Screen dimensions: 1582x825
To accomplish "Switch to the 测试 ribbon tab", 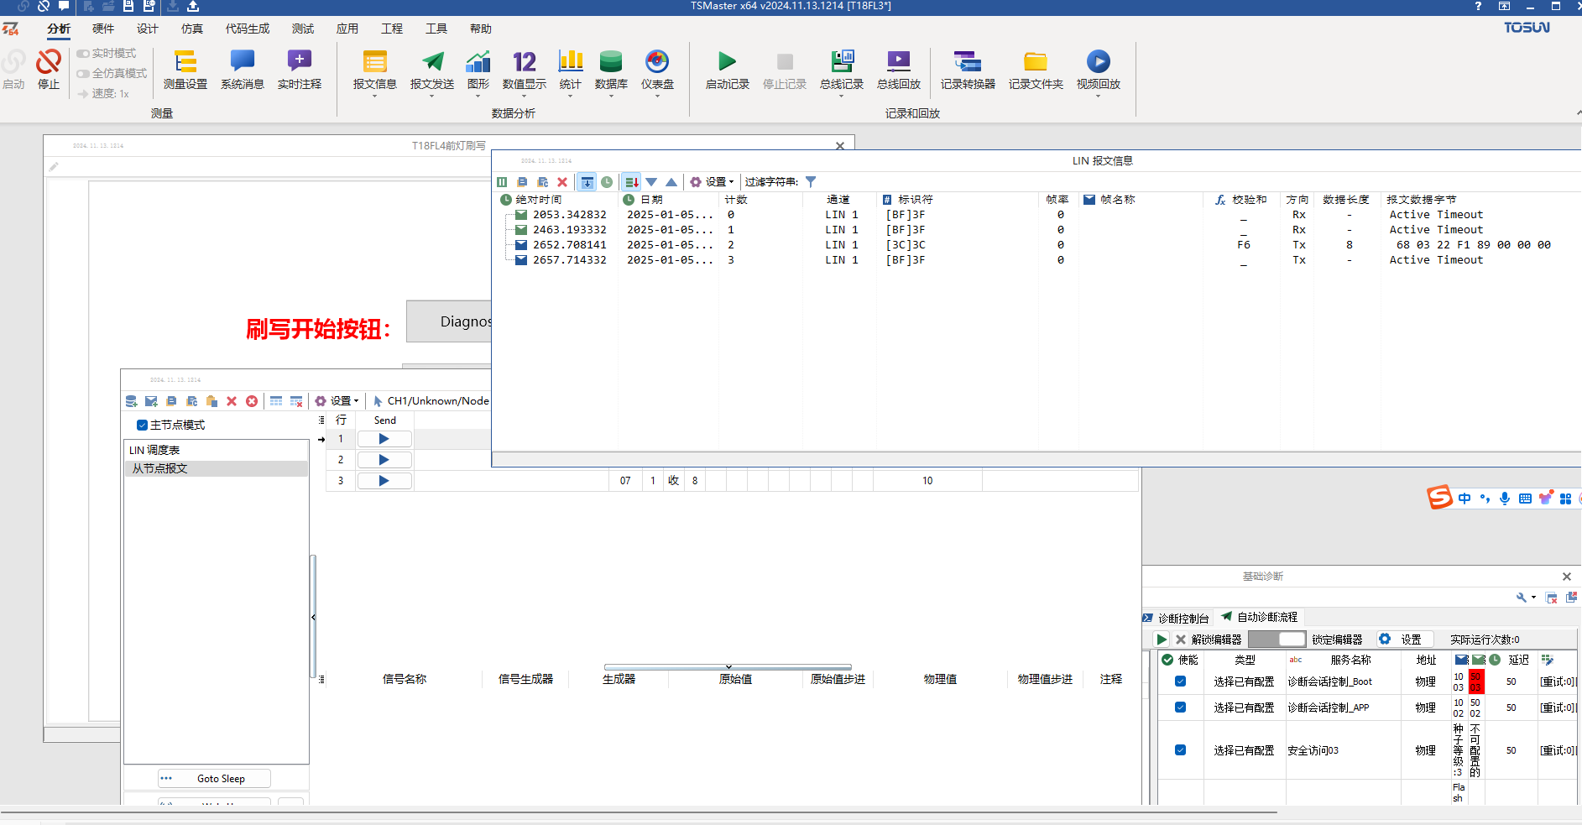I will coord(303,29).
